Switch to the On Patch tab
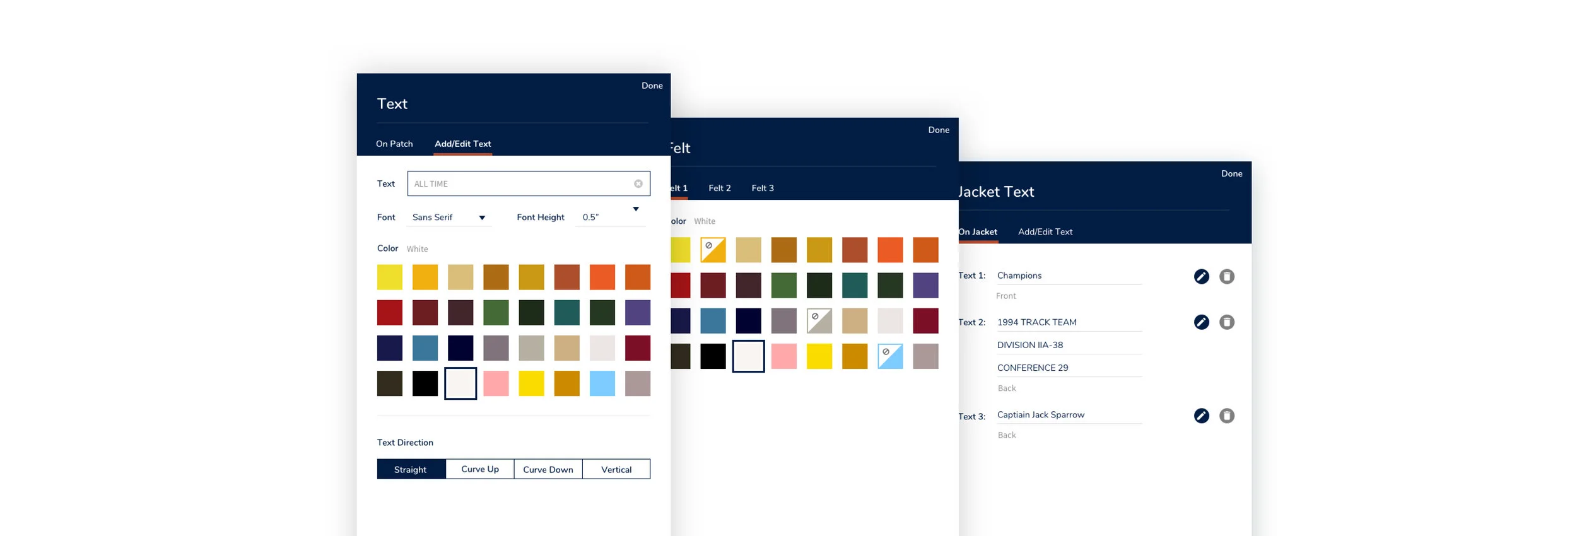Viewport: 1577px width, 536px height. 394,144
